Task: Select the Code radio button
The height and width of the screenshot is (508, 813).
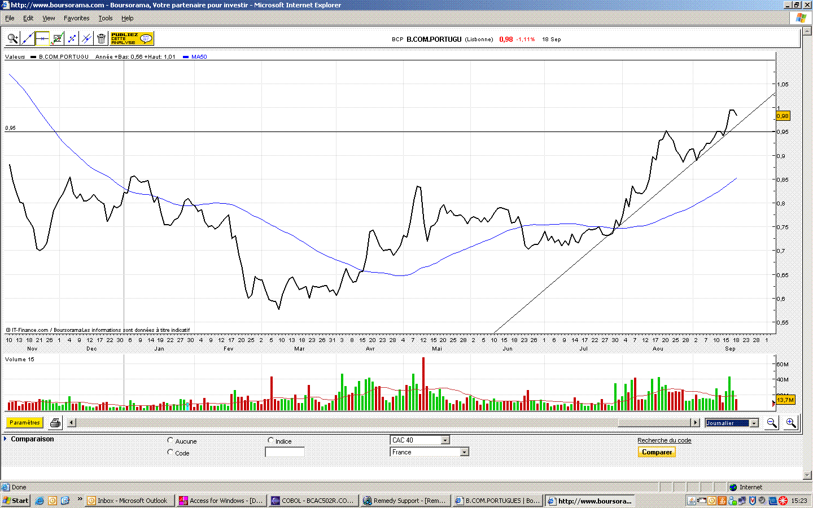Action: pos(171,452)
